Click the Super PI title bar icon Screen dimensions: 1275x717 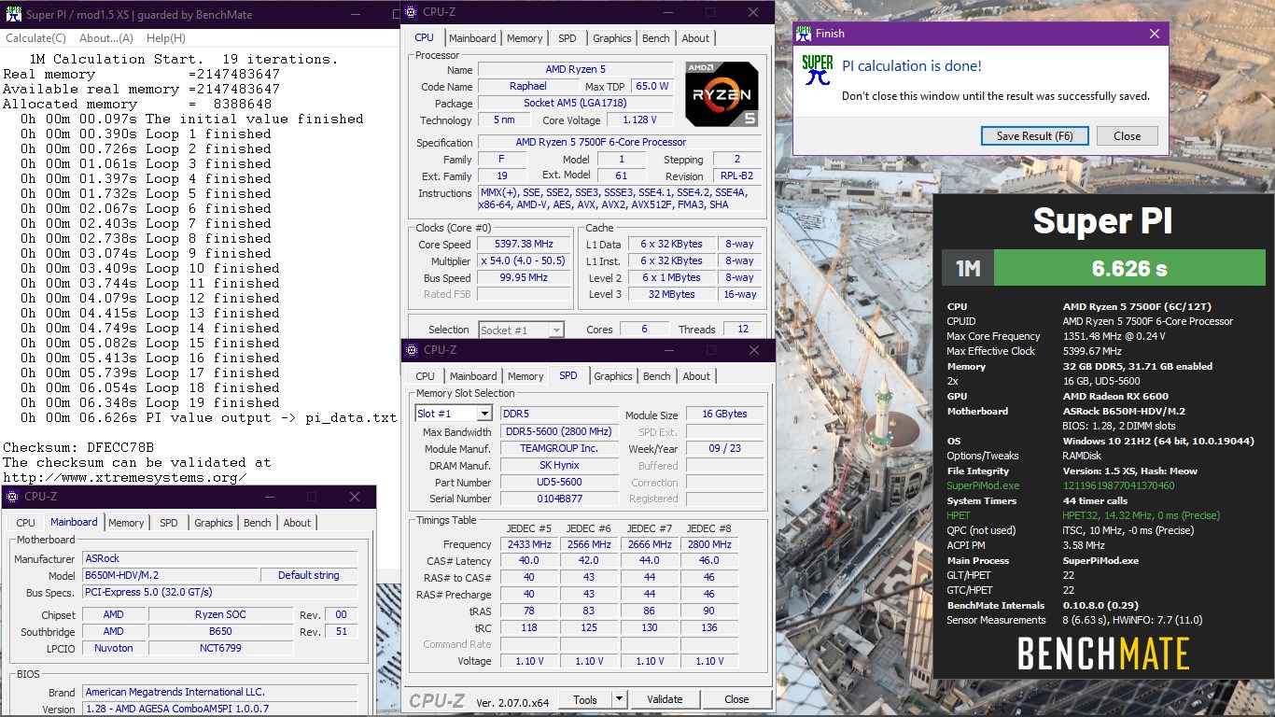coord(12,15)
